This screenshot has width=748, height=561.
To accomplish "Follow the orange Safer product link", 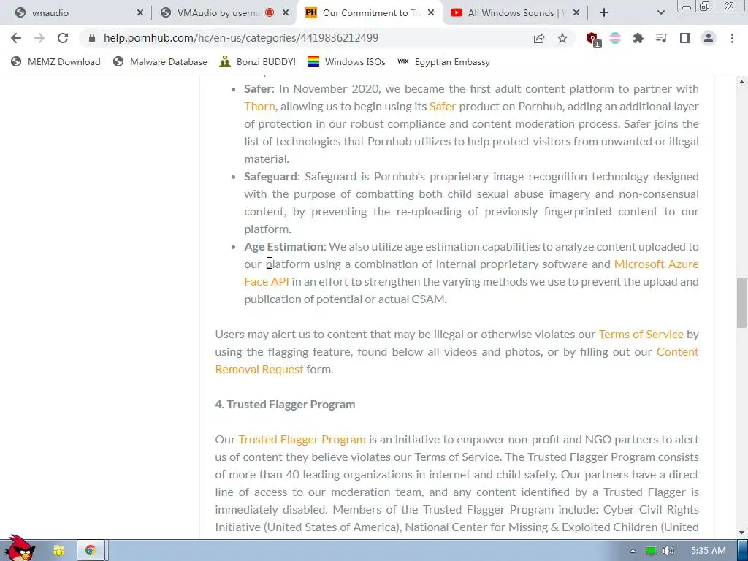I will 442,107.
